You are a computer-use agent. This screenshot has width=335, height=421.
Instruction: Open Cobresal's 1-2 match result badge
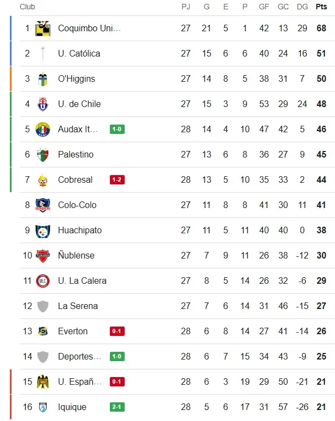[x=117, y=180]
